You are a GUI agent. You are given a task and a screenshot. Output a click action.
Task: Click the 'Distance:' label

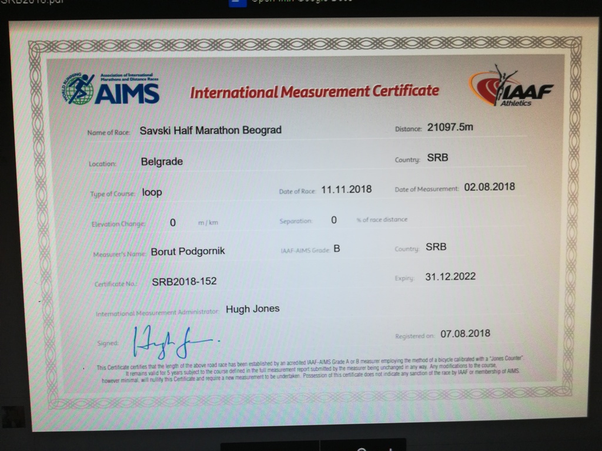(x=409, y=129)
